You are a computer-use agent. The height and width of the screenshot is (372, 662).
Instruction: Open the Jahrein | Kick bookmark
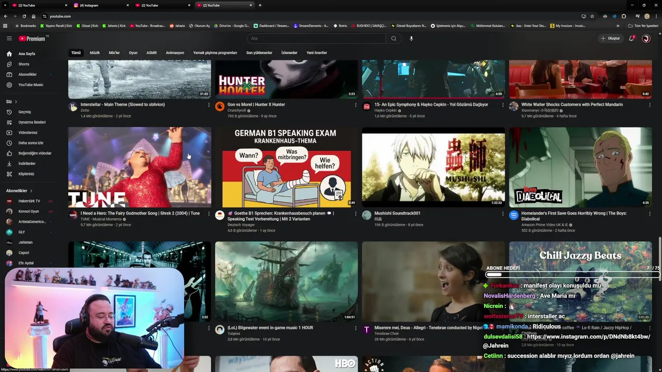click(114, 25)
